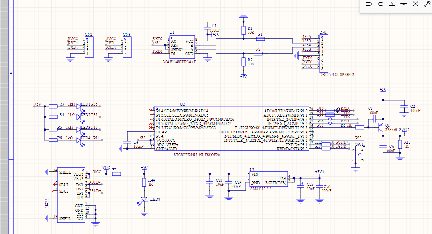Select the probe tool icon
The image size is (432, 234).
pos(427,4)
